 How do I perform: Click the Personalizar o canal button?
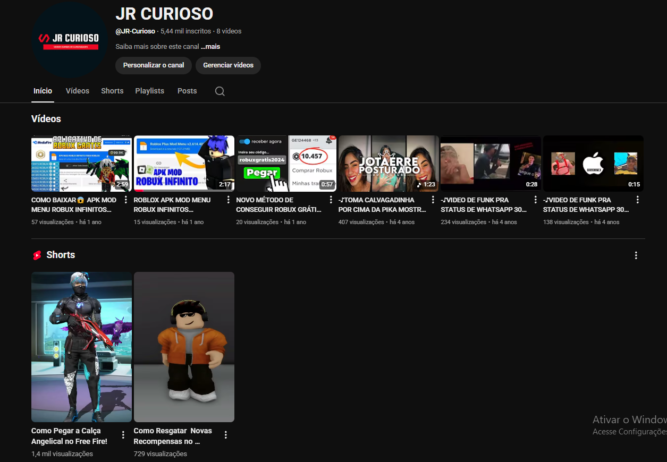(x=154, y=65)
